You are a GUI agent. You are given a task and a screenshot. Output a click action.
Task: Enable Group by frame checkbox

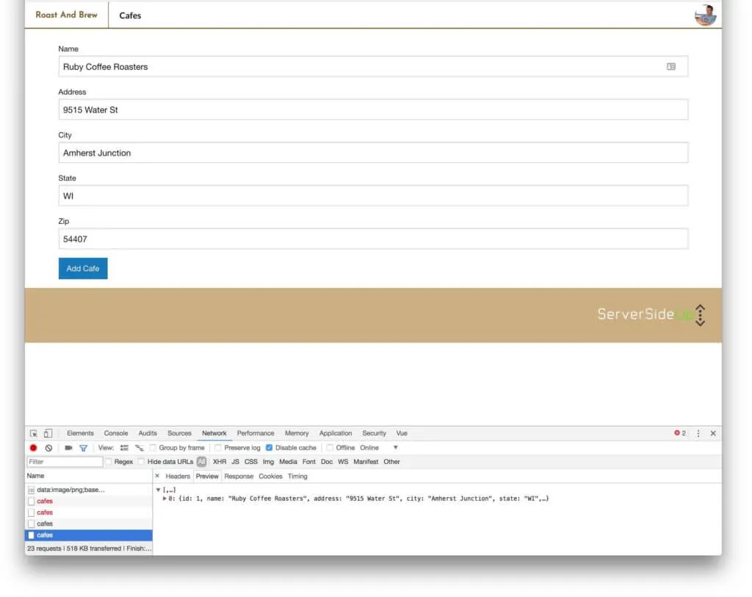153,447
